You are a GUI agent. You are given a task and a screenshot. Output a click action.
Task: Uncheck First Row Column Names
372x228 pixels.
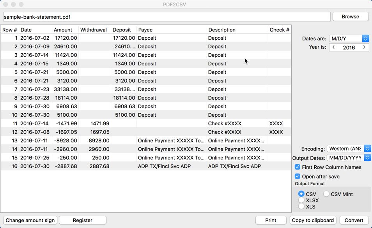click(x=298, y=167)
